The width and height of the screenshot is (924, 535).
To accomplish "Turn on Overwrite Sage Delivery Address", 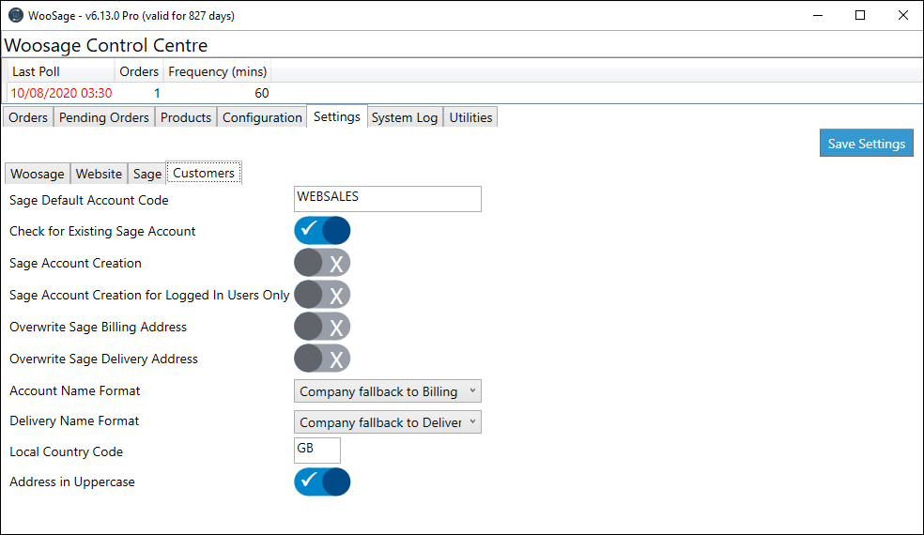I will tap(322, 359).
